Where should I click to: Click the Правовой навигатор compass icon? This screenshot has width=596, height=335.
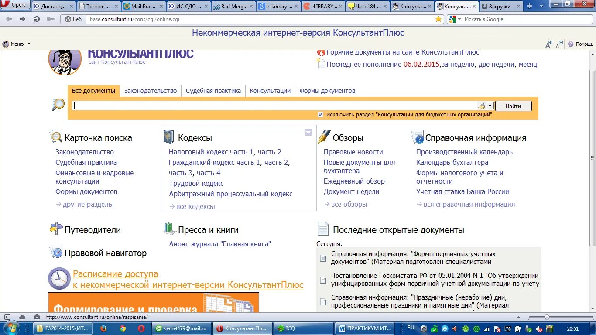click(x=56, y=252)
